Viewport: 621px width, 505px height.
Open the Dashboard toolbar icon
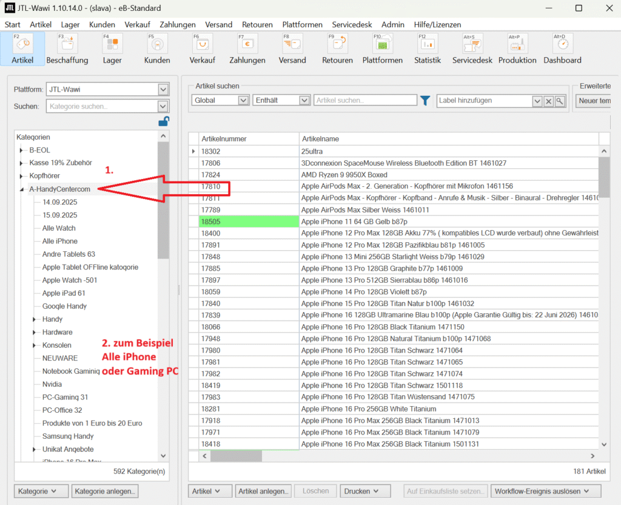click(x=562, y=45)
